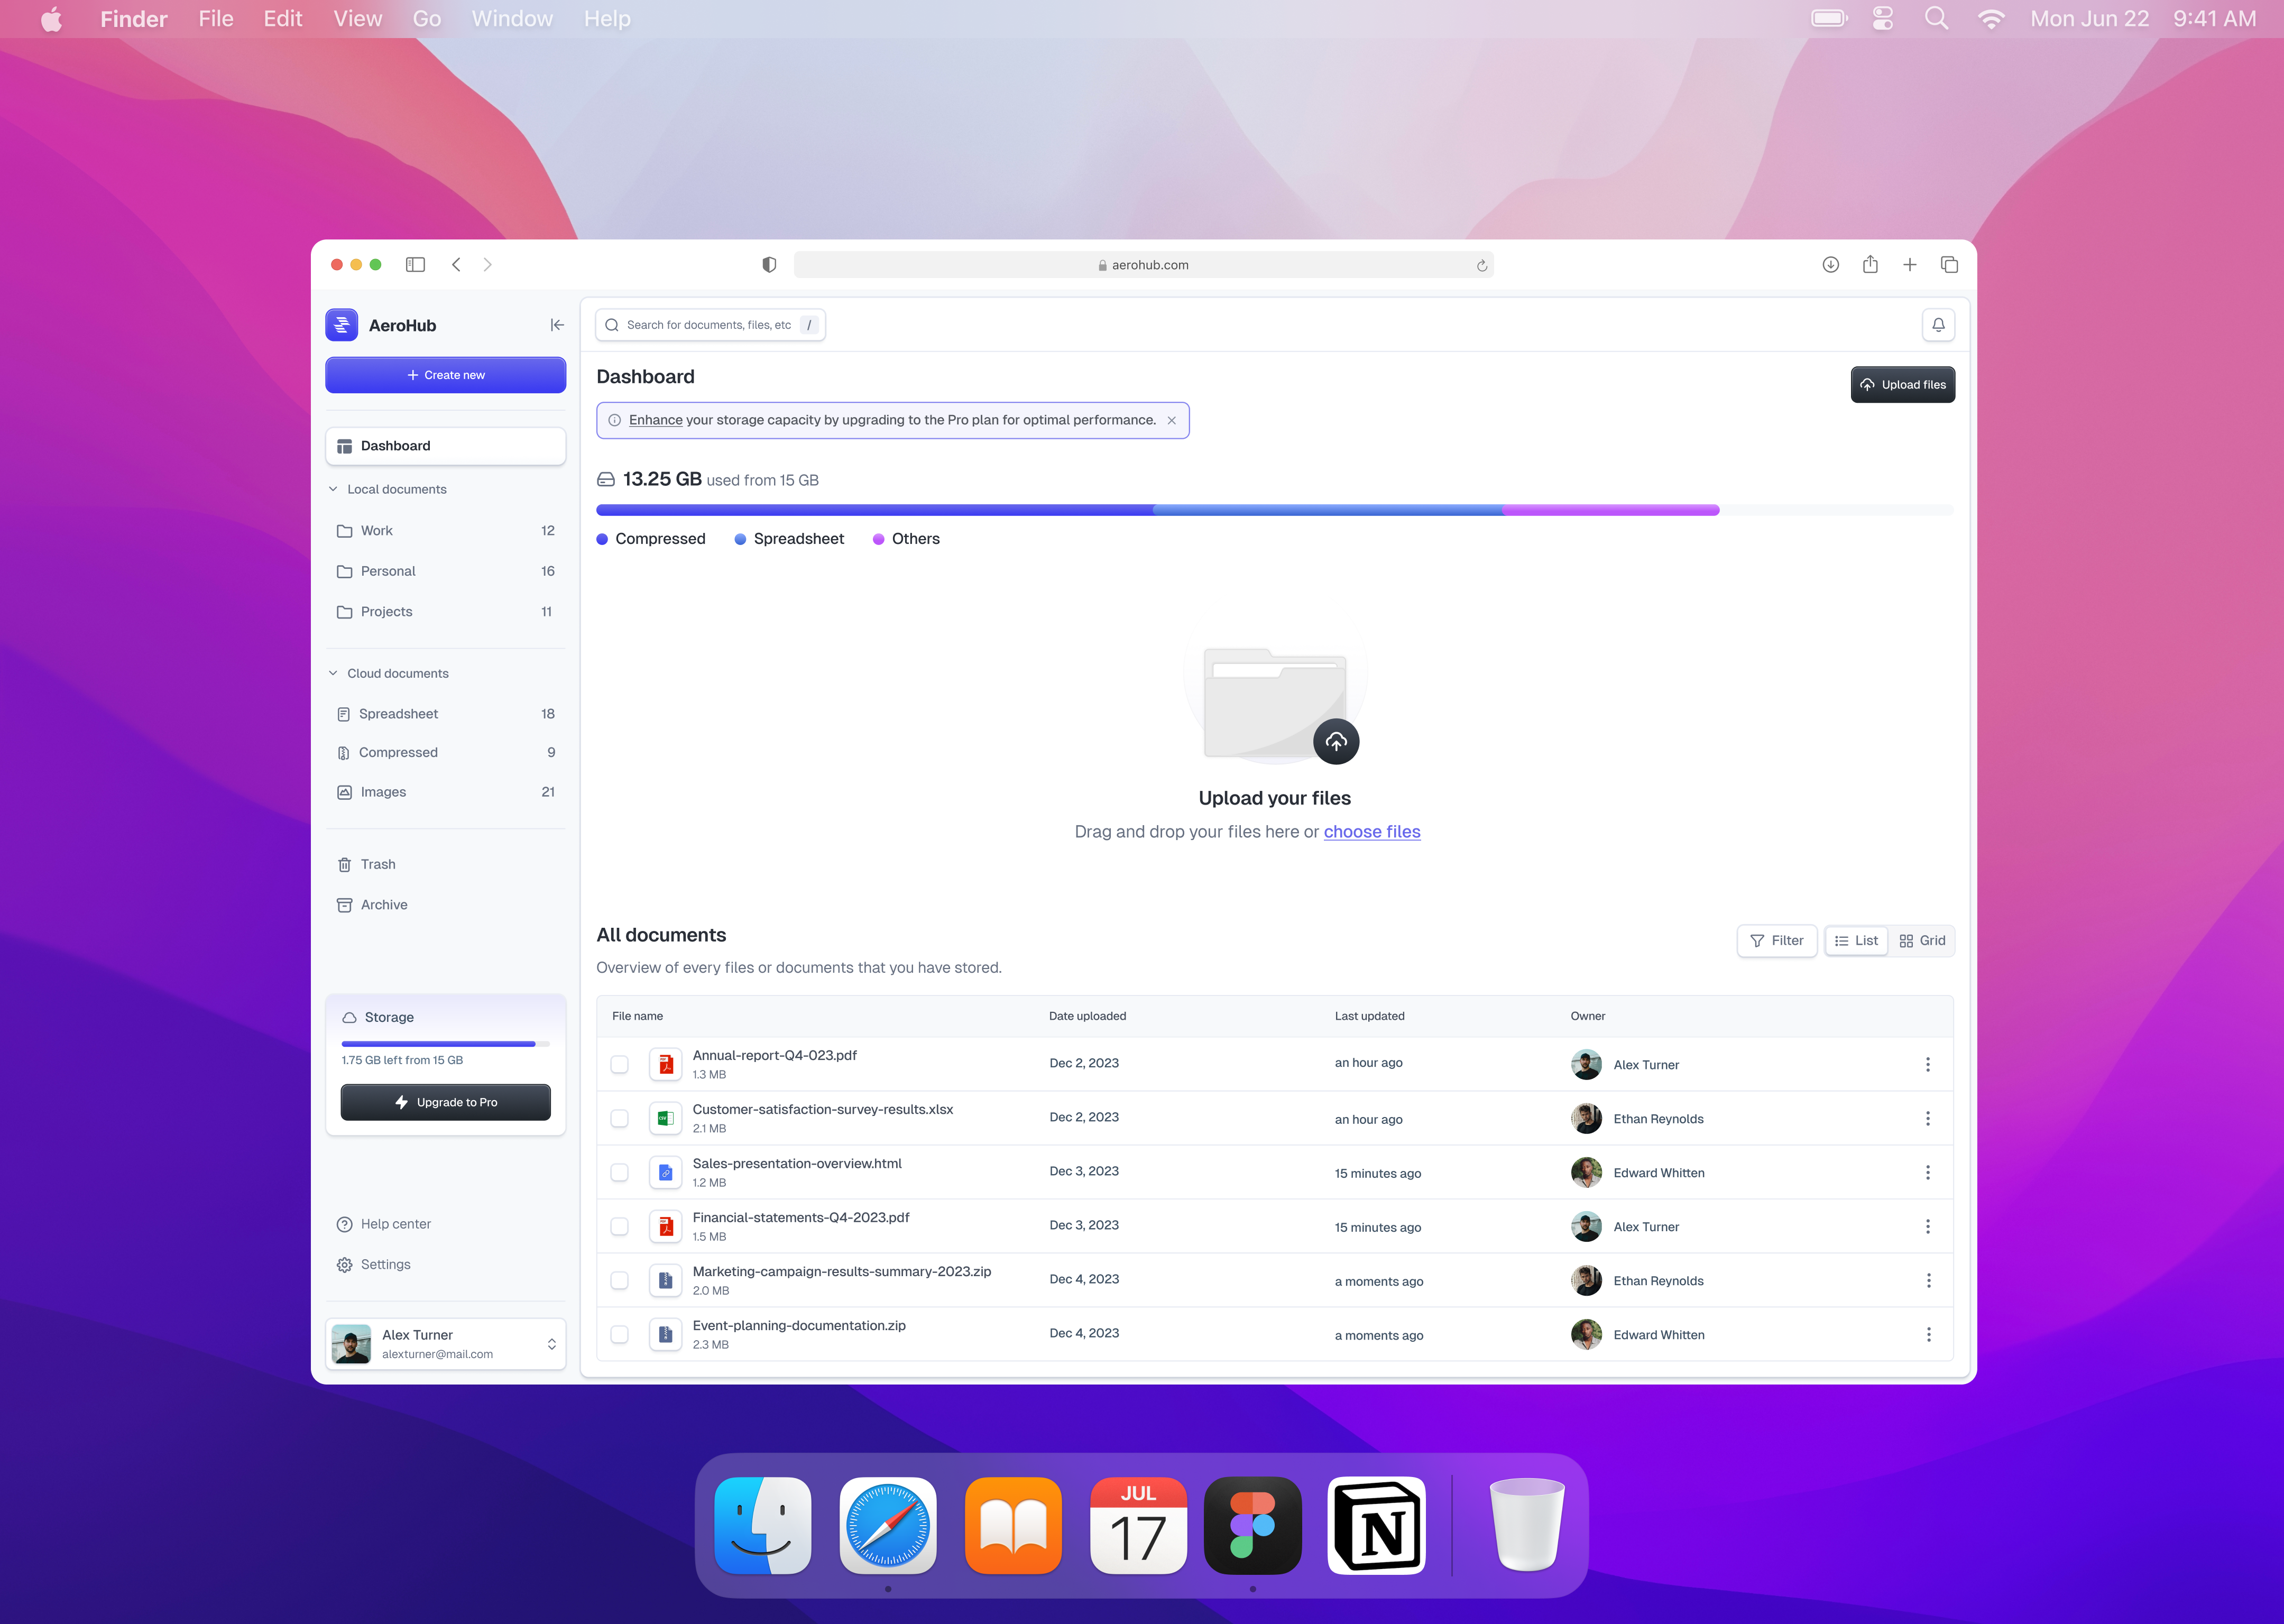The width and height of the screenshot is (2284, 1624).
Task: Collapse the Local documents section
Action: click(333, 489)
